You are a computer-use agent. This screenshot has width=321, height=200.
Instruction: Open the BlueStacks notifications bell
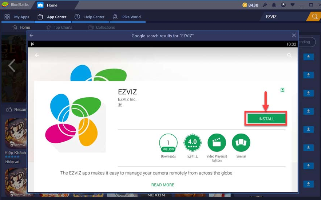tap(274, 5)
